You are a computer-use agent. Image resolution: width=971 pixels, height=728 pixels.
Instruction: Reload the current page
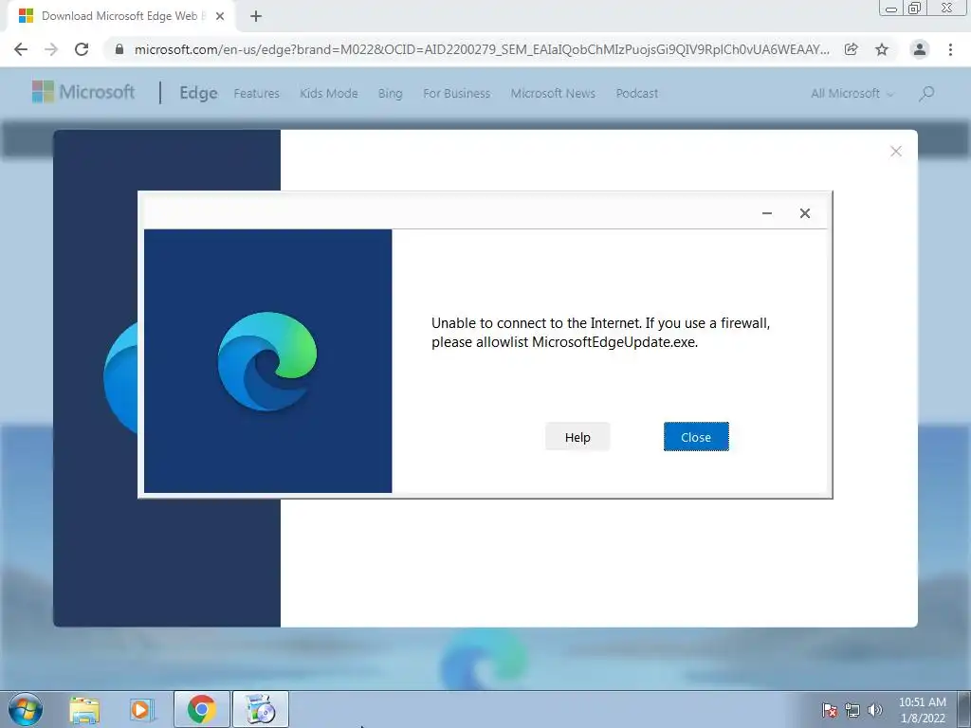click(x=82, y=49)
